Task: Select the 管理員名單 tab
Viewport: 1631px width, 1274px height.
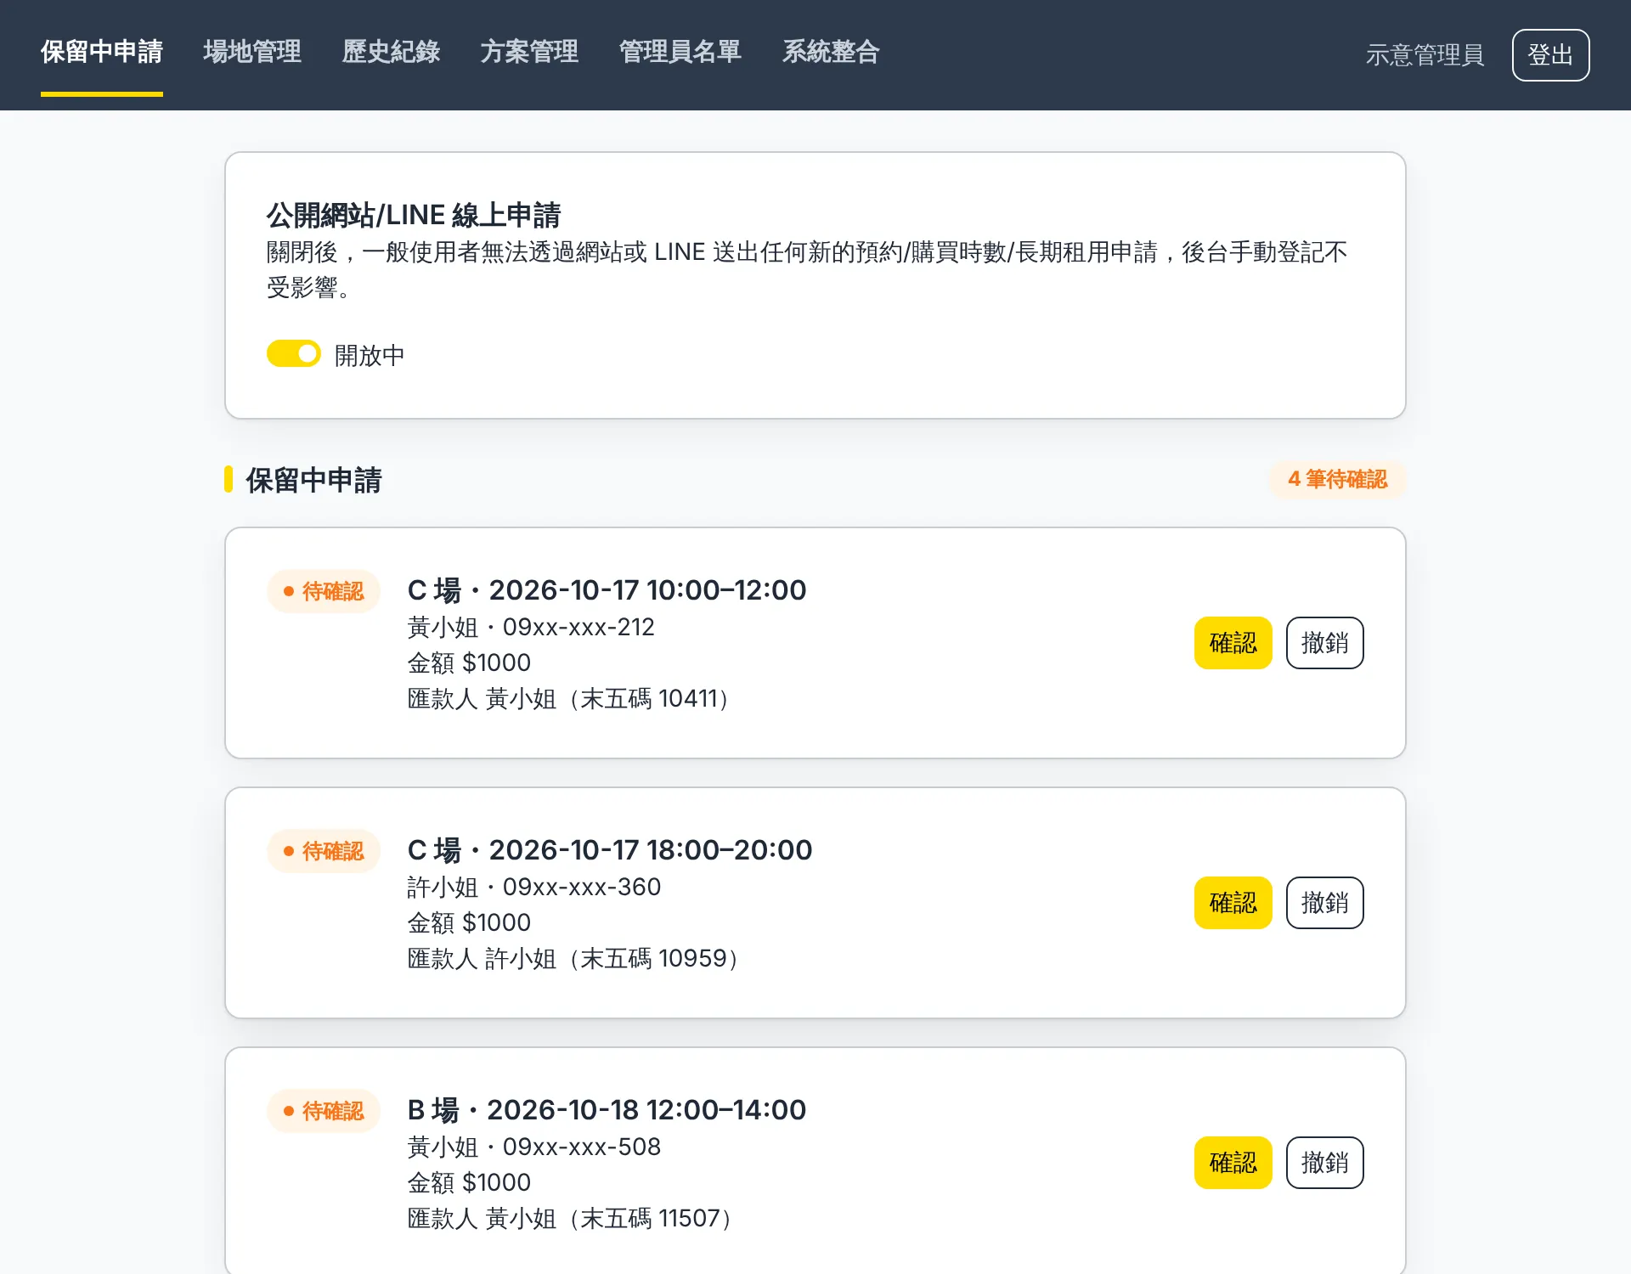Action: click(x=680, y=52)
